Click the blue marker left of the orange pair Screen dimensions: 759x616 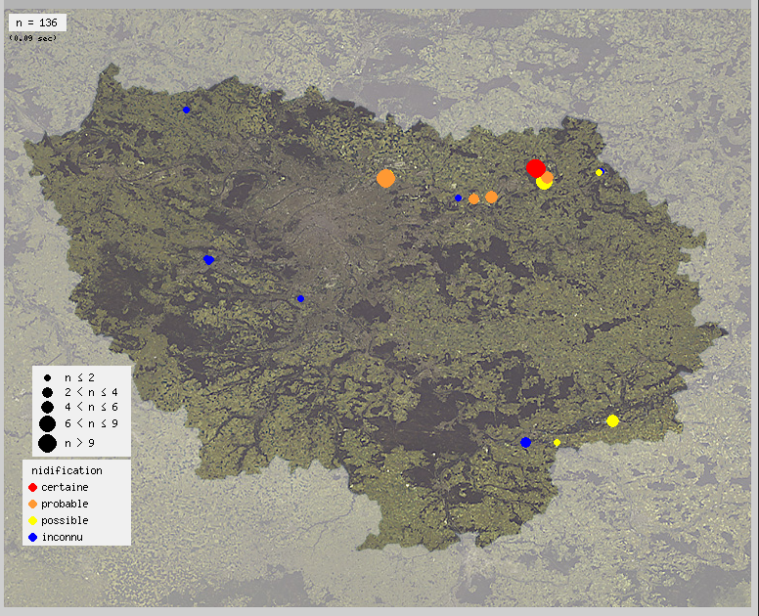[458, 198]
